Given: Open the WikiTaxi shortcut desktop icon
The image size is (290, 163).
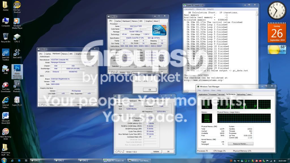Looking at the screenshot, I should point(17,7).
